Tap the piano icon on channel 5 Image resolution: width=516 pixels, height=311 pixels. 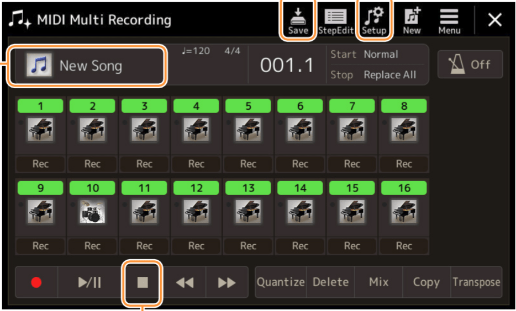click(248, 130)
